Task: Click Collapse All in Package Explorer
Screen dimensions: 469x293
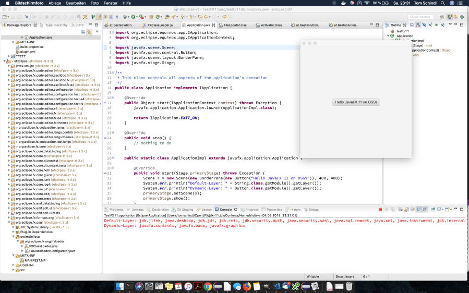Action: [x=83, y=32]
